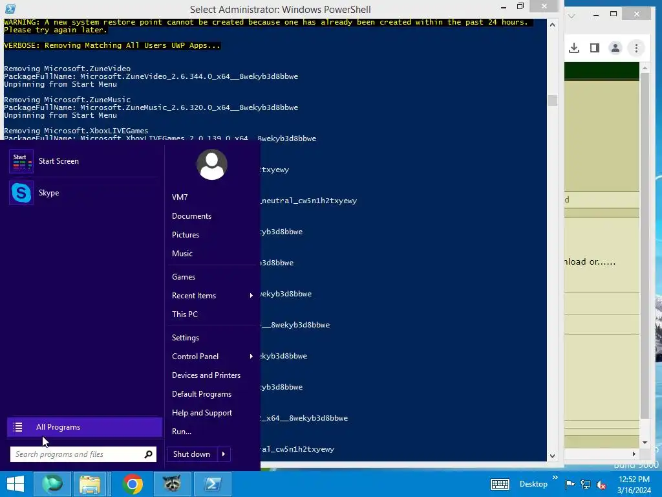
Task: Open Pictures from start menu
Action: pos(186,234)
